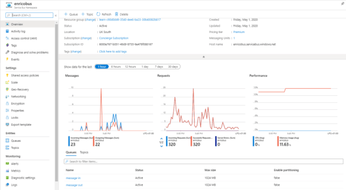
Task: Click the sidebar vertical scrollbar
Action: point(57,102)
